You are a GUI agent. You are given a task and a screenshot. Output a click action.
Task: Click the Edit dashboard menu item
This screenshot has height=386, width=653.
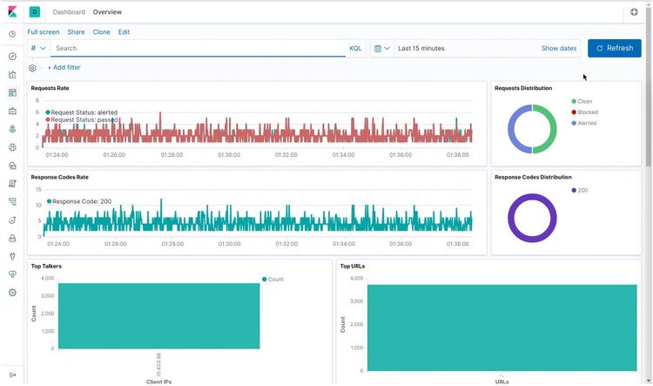tap(124, 32)
